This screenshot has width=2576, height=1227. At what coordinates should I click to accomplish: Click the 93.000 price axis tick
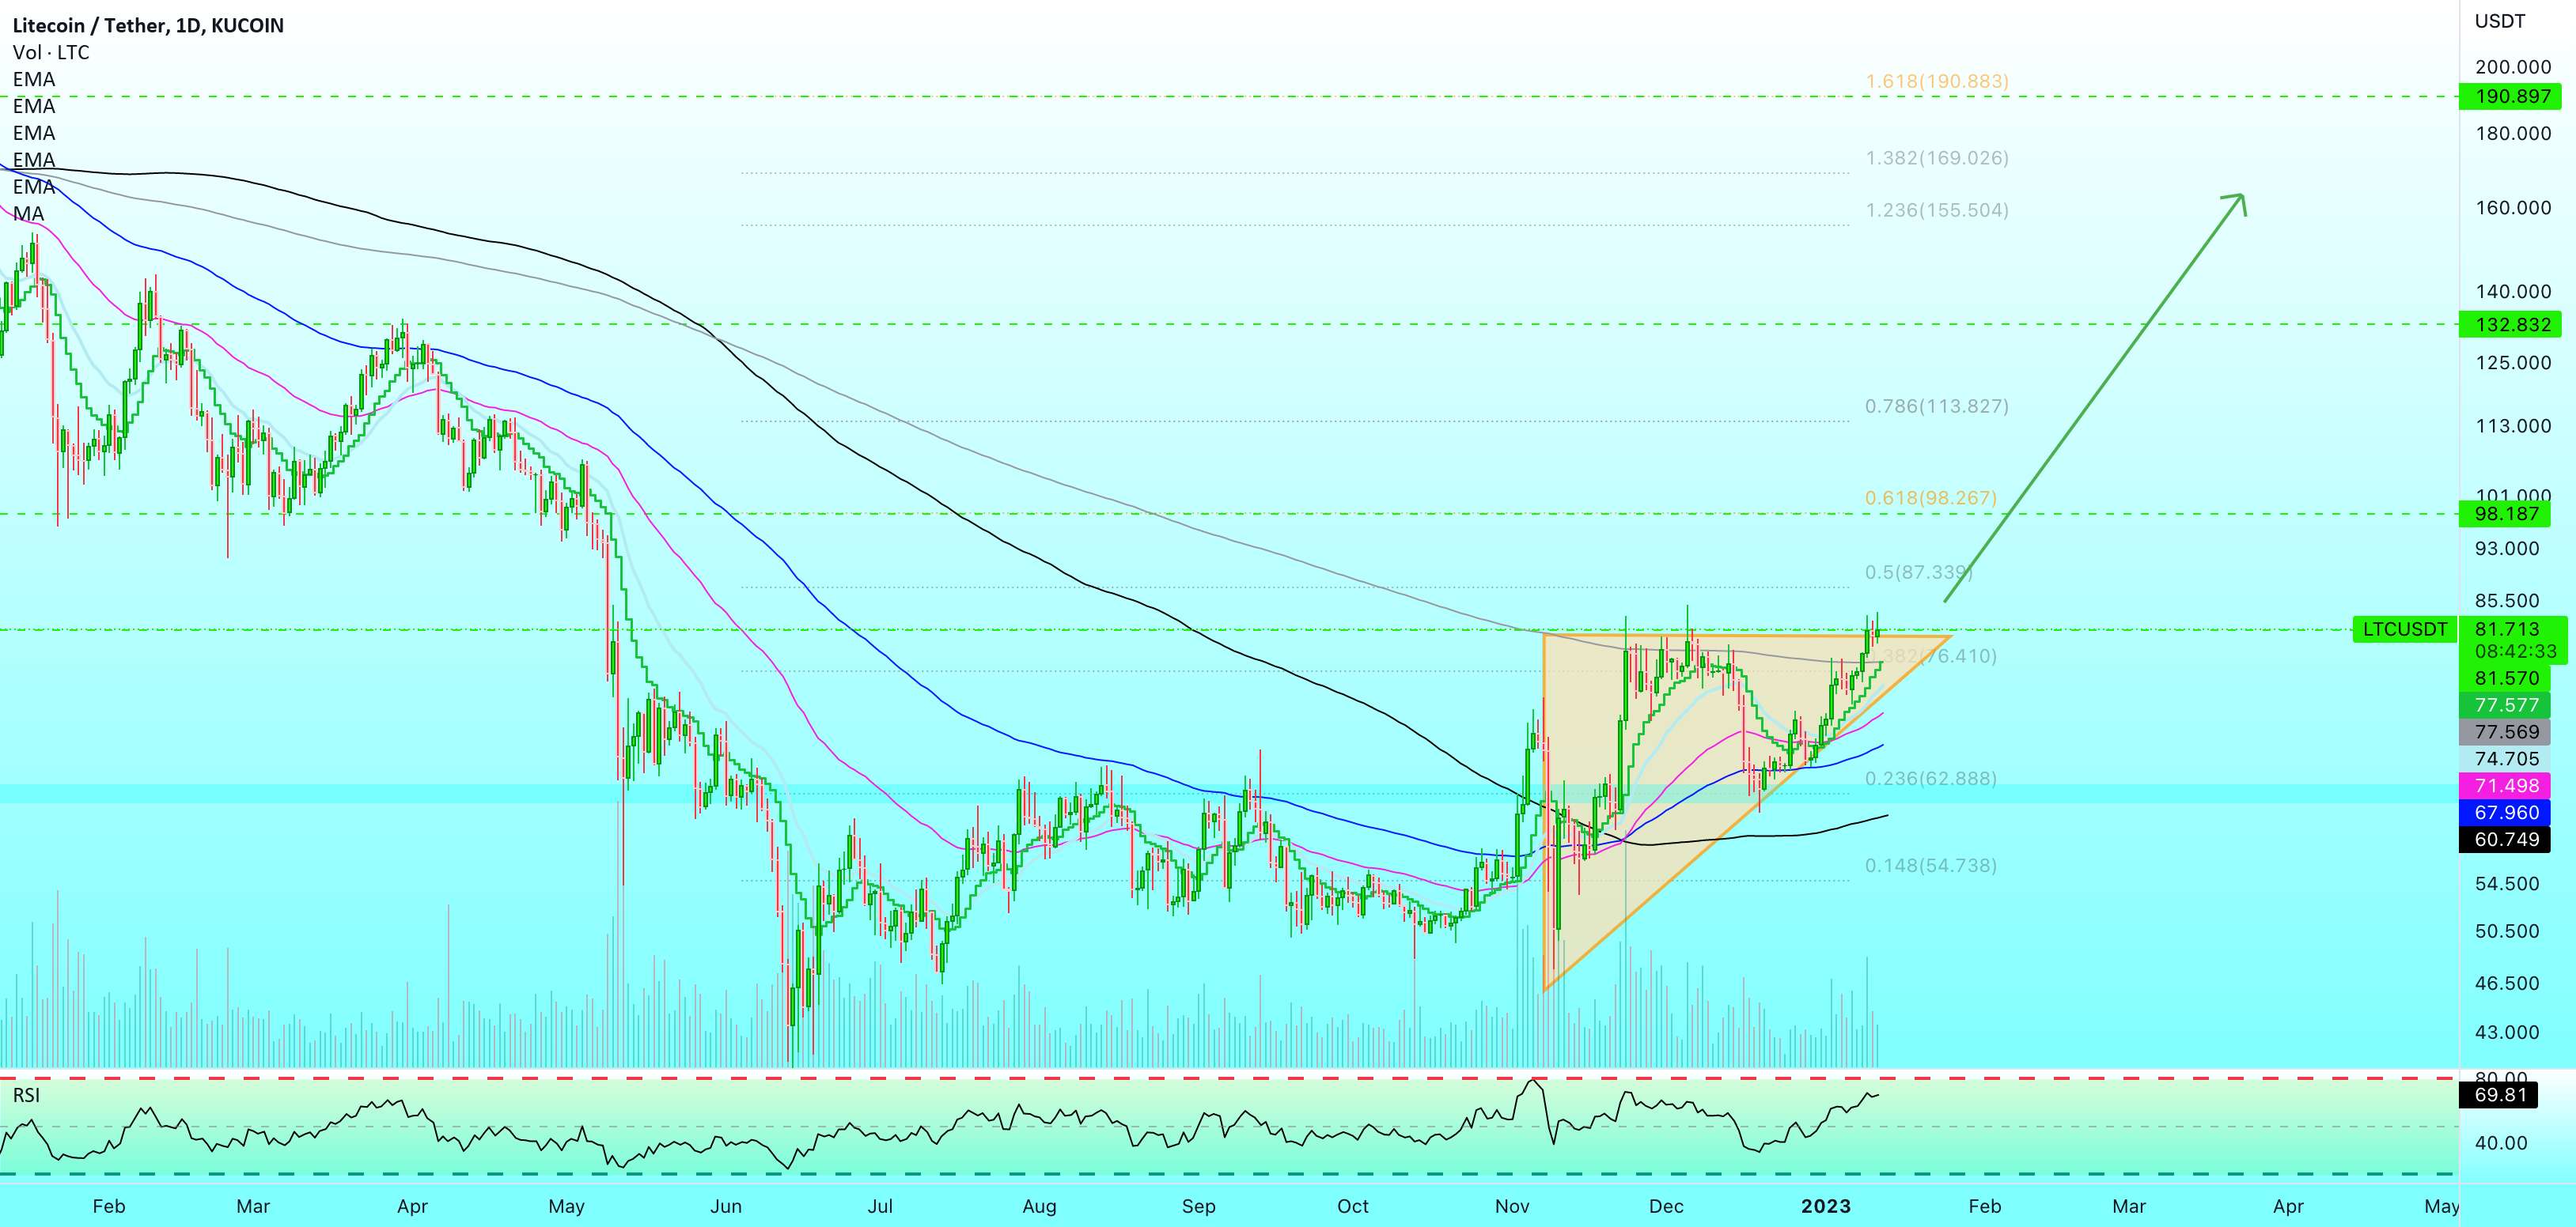tap(2506, 549)
